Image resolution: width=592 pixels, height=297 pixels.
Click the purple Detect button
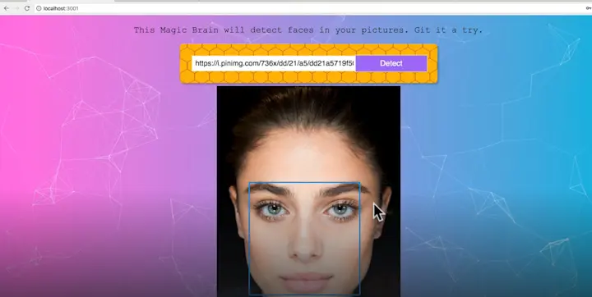pos(391,63)
